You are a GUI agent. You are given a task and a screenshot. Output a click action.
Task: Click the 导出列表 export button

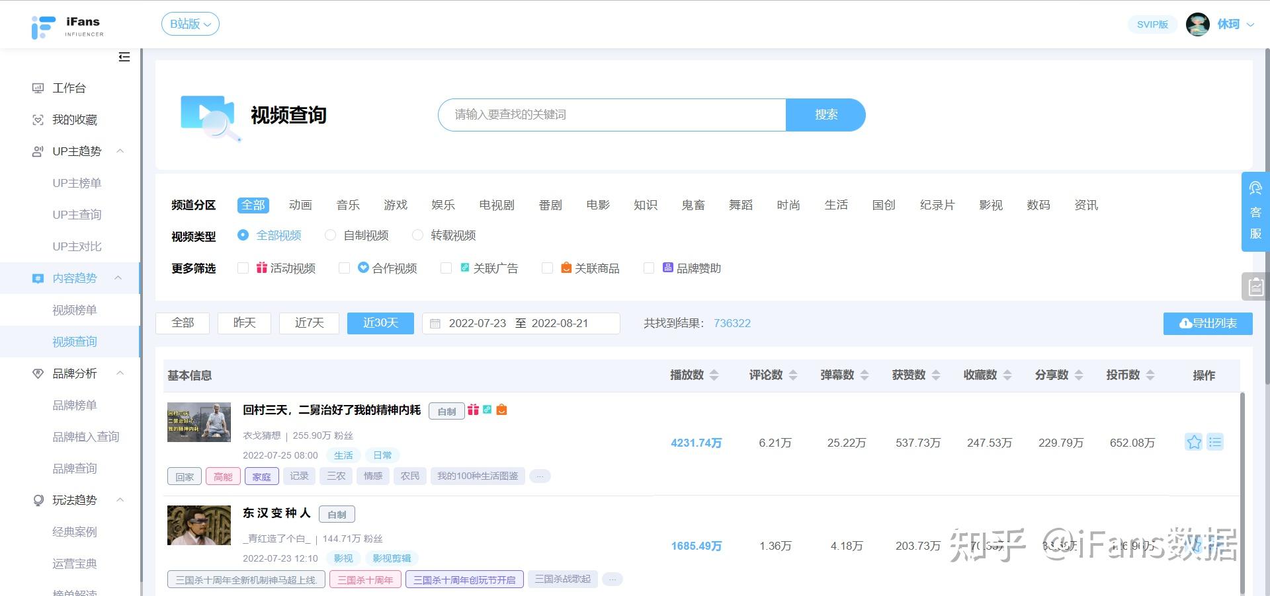[x=1208, y=324]
